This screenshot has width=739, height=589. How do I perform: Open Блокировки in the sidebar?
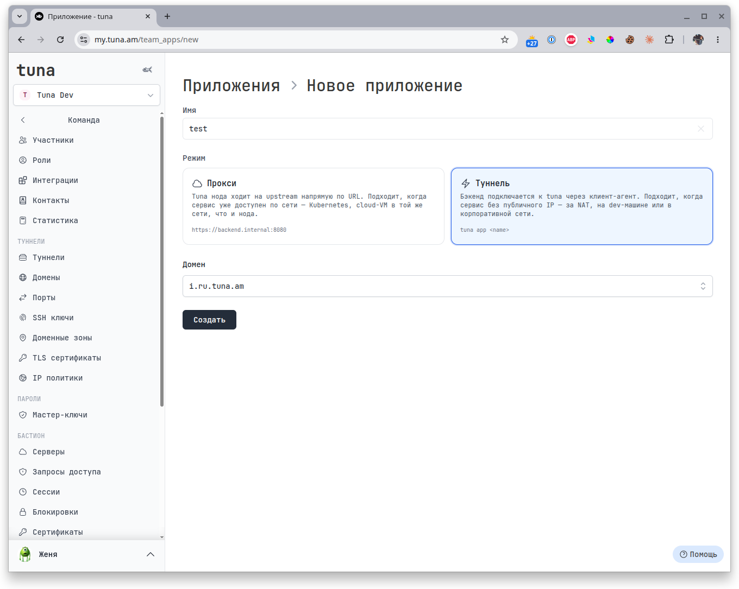click(x=55, y=512)
